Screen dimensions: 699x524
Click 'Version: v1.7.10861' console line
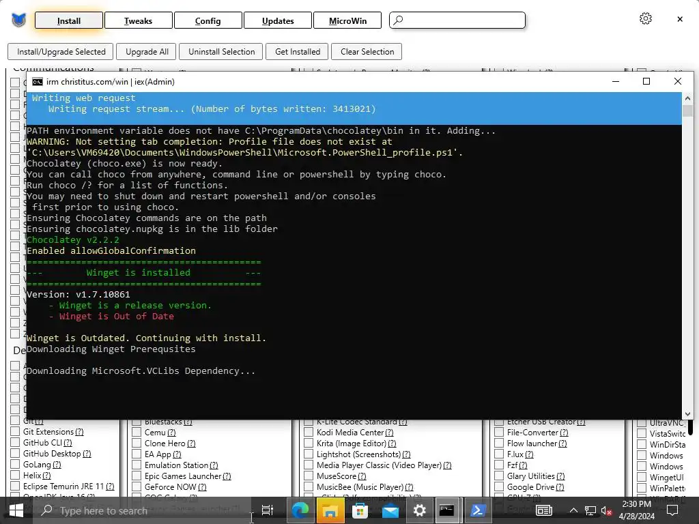(x=79, y=295)
